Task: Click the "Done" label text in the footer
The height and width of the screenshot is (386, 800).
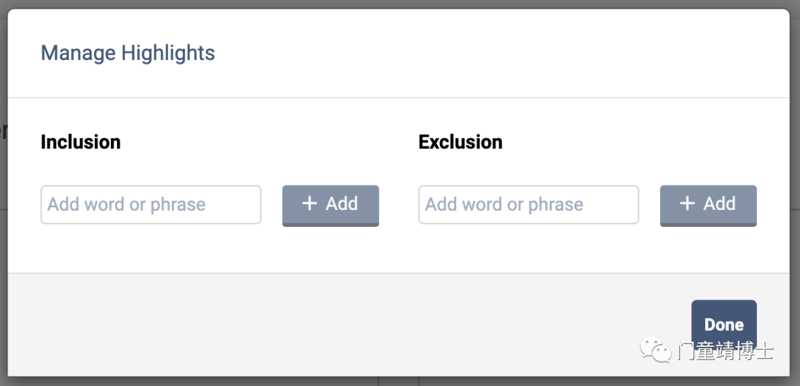Action: (x=724, y=325)
